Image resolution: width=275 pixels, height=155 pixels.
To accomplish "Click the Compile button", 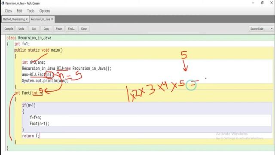I will (9, 29).
